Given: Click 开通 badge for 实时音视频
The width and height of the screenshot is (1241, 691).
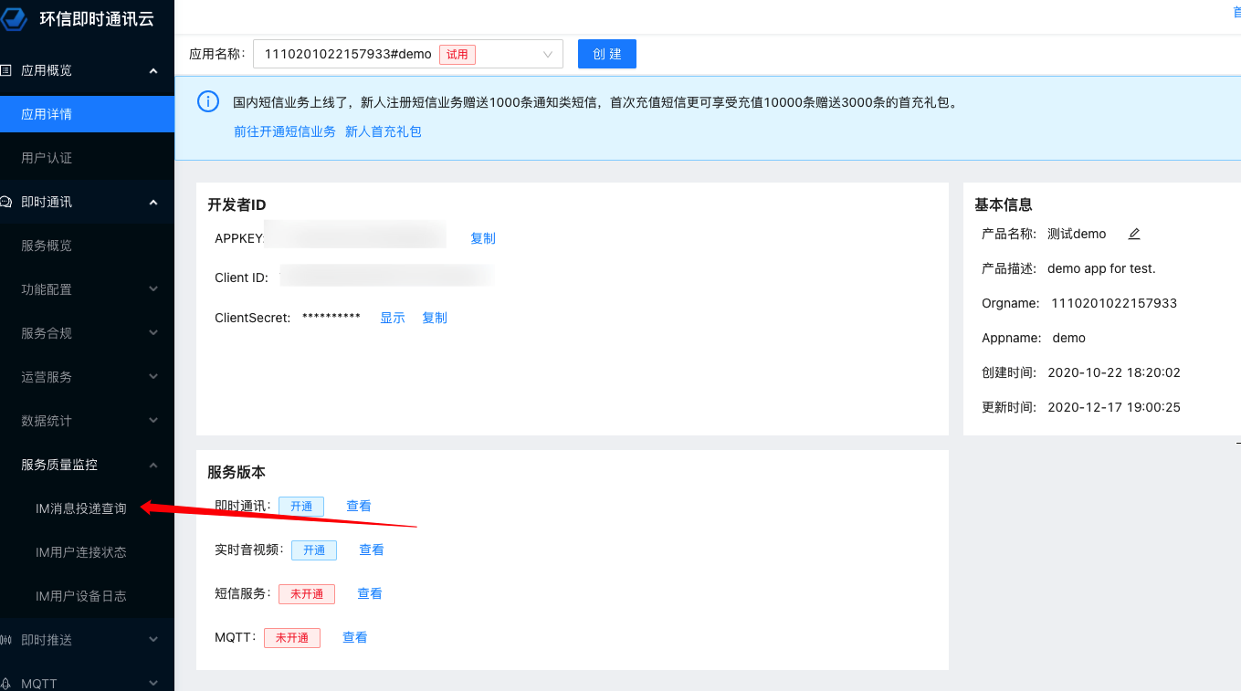Looking at the screenshot, I should [314, 550].
